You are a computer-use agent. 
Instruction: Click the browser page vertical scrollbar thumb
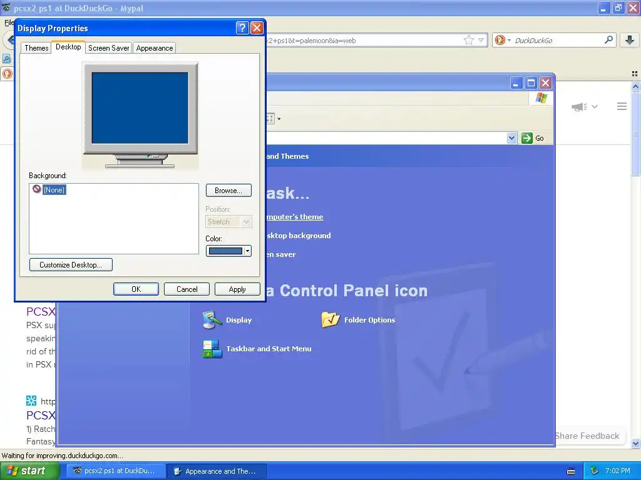635,134
